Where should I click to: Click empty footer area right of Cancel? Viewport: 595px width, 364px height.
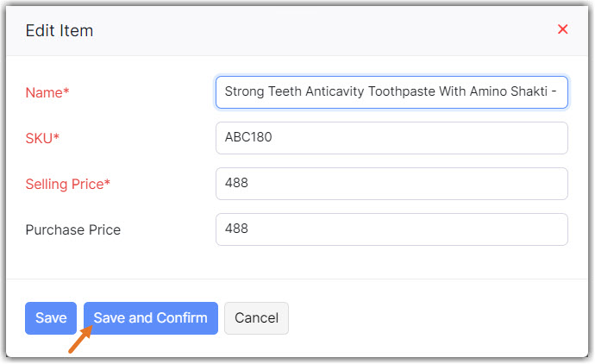point(431,318)
